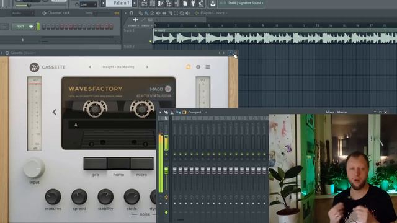The width and height of the screenshot is (397, 223).
Task: Enable the micro tape deck button
Action: click(142, 164)
